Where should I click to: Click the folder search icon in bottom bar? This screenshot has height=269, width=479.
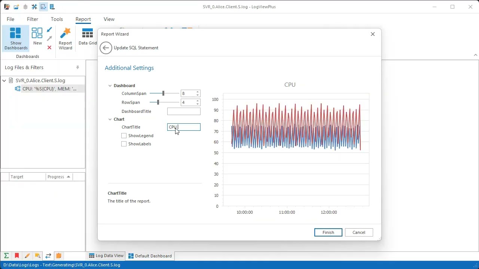(37, 256)
